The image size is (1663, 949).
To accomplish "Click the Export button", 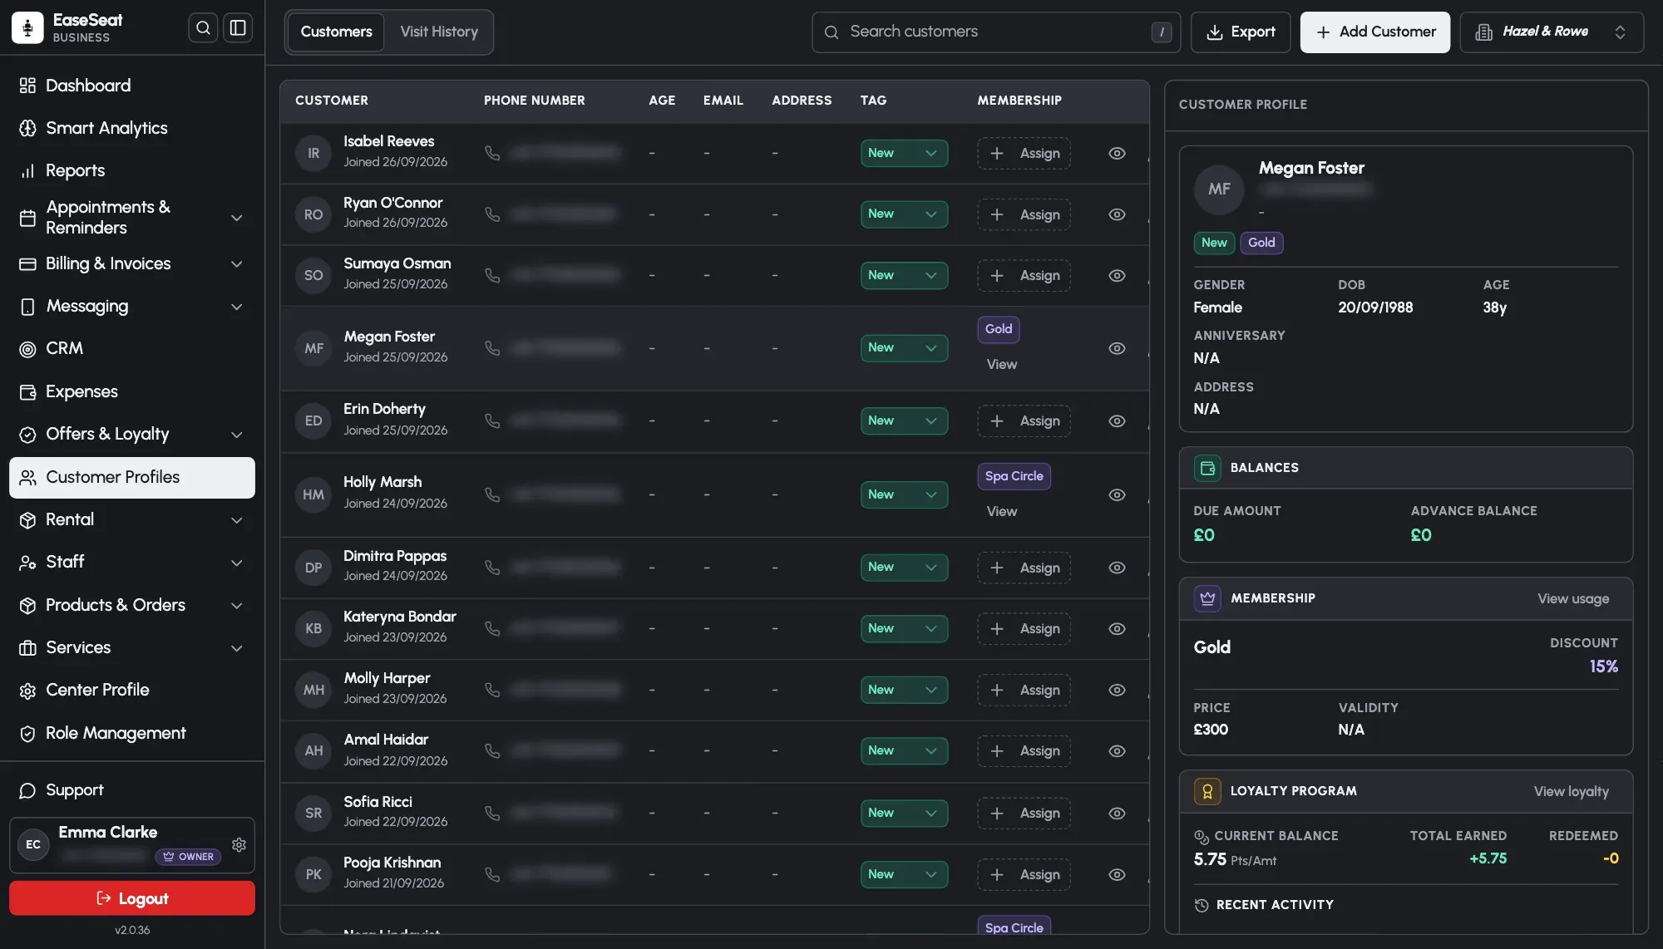I will [1241, 32].
